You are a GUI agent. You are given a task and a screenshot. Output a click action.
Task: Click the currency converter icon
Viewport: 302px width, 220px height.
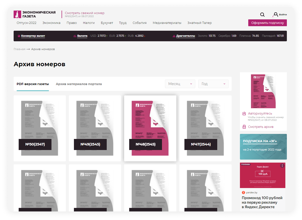coord(19,36)
